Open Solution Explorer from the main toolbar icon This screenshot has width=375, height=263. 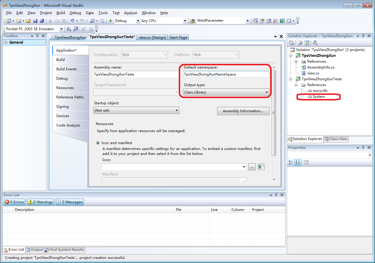click(x=255, y=21)
